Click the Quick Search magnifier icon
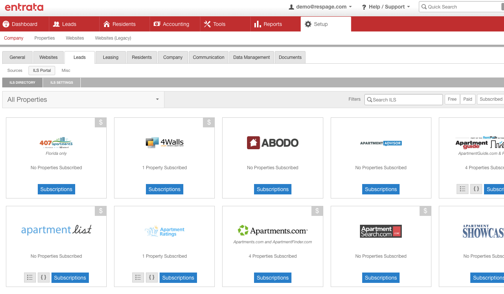This screenshot has height=294, width=504. pyautogui.click(x=424, y=7)
